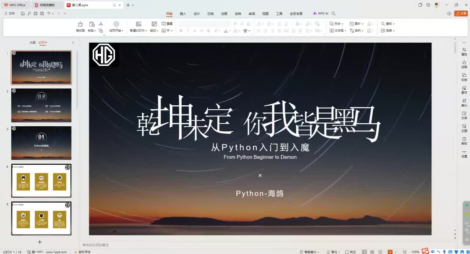The width and height of the screenshot is (470, 254).
Task: Add new document tab with plus button
Action: [128, 5]
